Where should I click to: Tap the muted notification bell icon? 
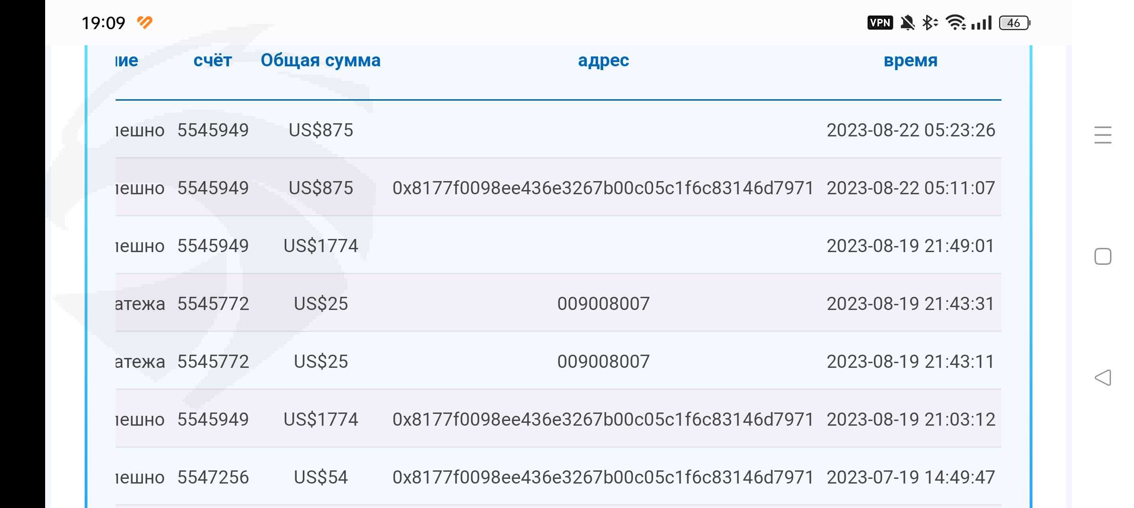click(907, 23)
